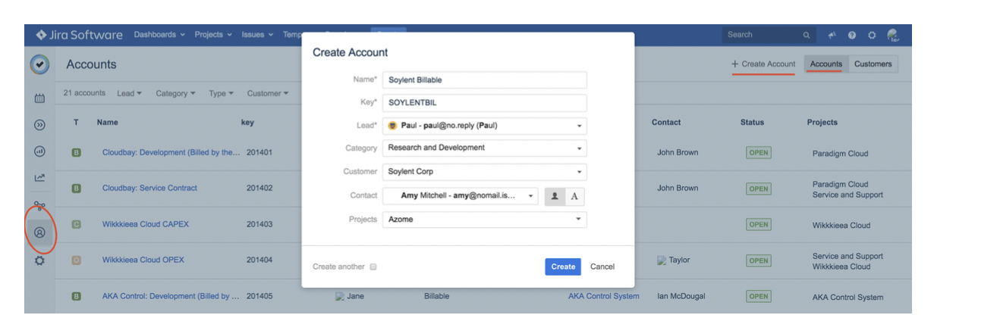Open the feedback megaphone icon
The width and height of the screenshot is (1000, 315).
pos(832,35)
